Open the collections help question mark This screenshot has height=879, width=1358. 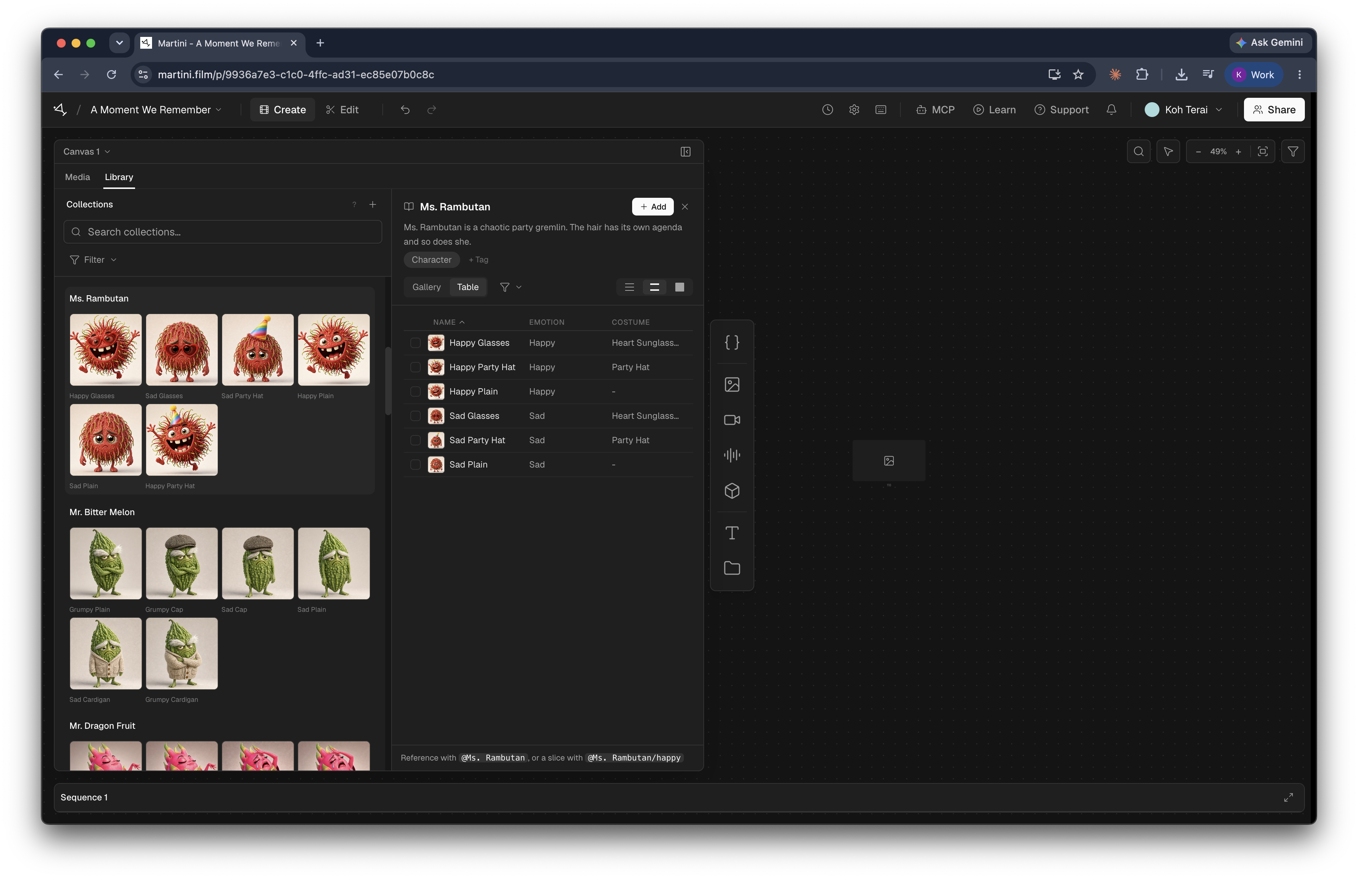point(354,204)
